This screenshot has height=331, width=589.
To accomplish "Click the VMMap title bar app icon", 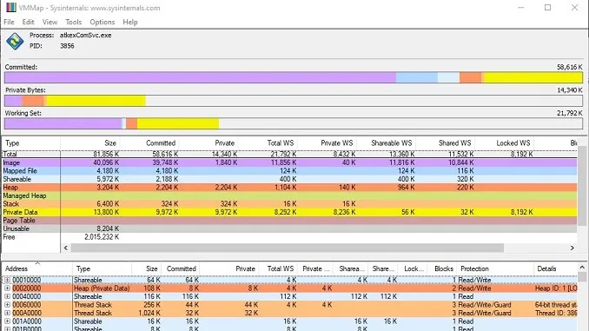I will tap(11, 8).
